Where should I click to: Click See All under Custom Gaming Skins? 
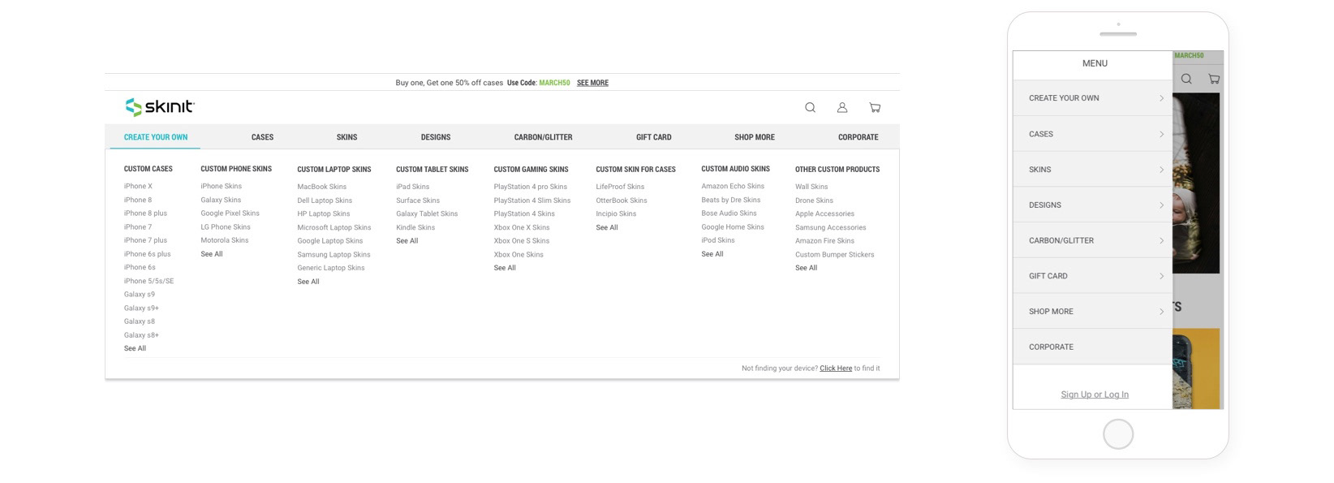pyautogui.click(x=505, y=268)
